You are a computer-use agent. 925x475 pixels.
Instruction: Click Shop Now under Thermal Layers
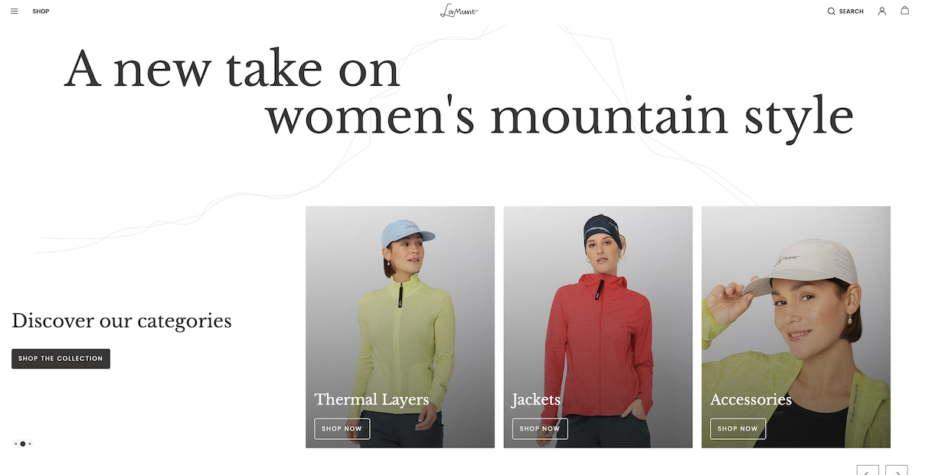[x=342, y=429]
